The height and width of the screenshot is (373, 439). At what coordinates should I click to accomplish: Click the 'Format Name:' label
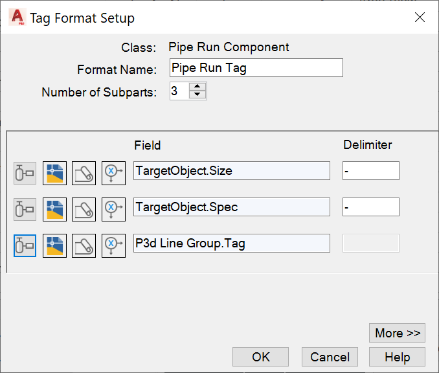117,69
